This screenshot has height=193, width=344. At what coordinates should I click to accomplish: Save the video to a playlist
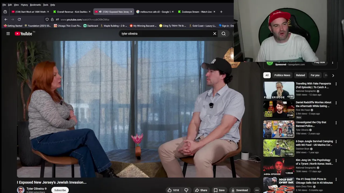tap(219, 190)
